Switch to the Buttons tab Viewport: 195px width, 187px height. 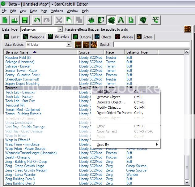click(82, 37)
